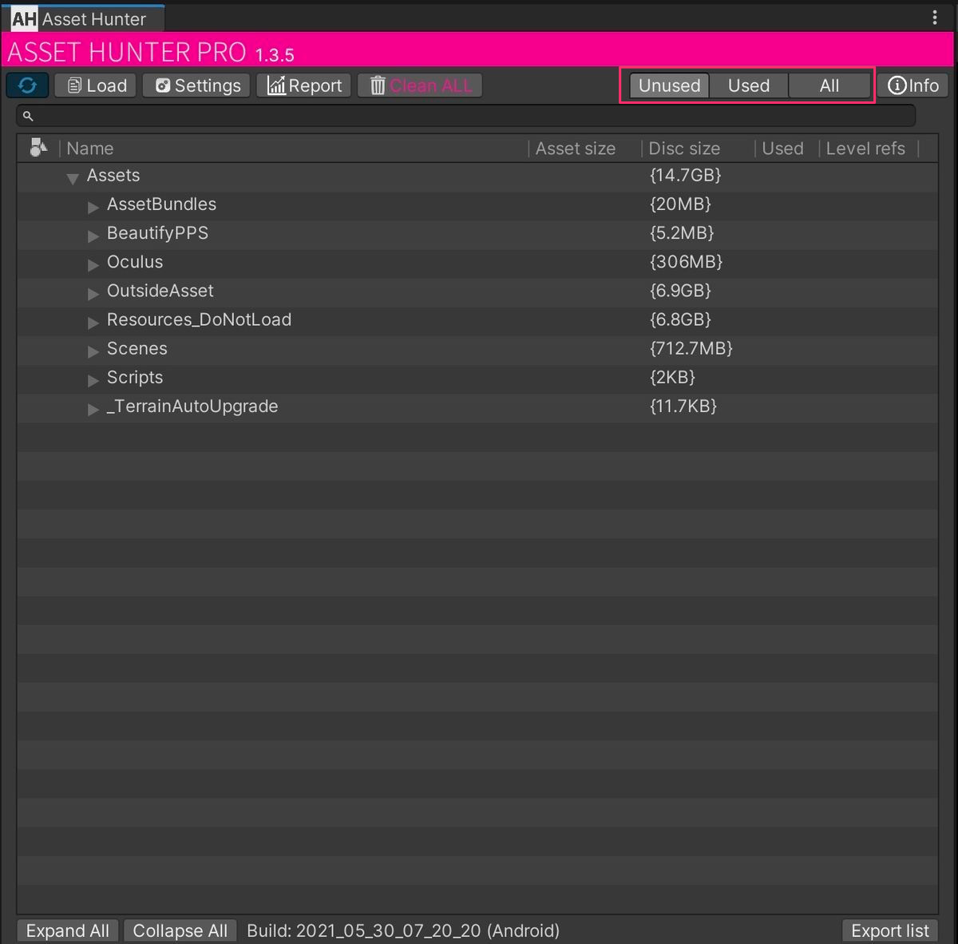Click the {712.7MB} disc size value
958x944 pixels.
point(691,348)
